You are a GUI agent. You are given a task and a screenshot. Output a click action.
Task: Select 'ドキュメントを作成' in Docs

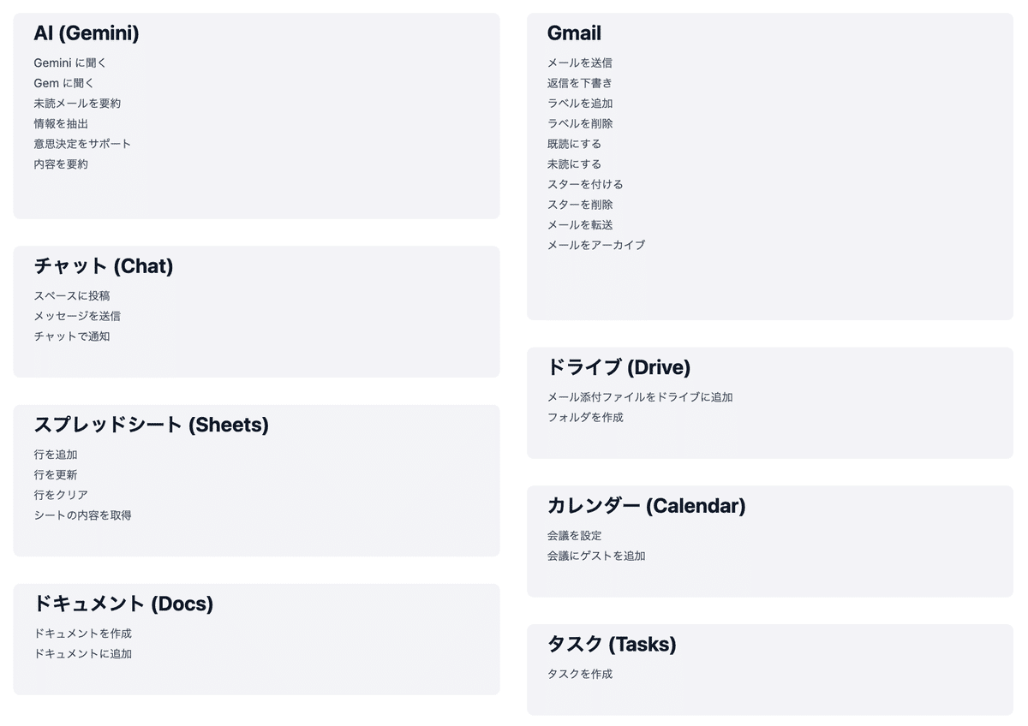[x=82, y=634]
